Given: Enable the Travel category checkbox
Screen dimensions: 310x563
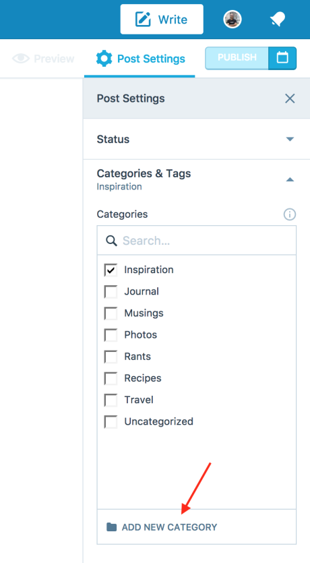Looking at the screenshot, I should click(x=111, y=400).
